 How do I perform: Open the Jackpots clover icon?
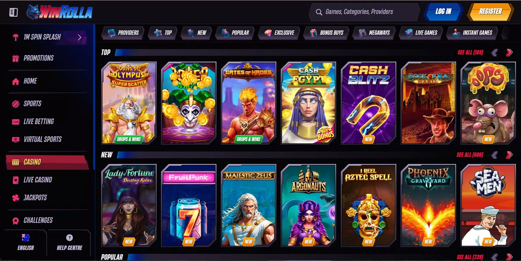click(x=15, y=198)
